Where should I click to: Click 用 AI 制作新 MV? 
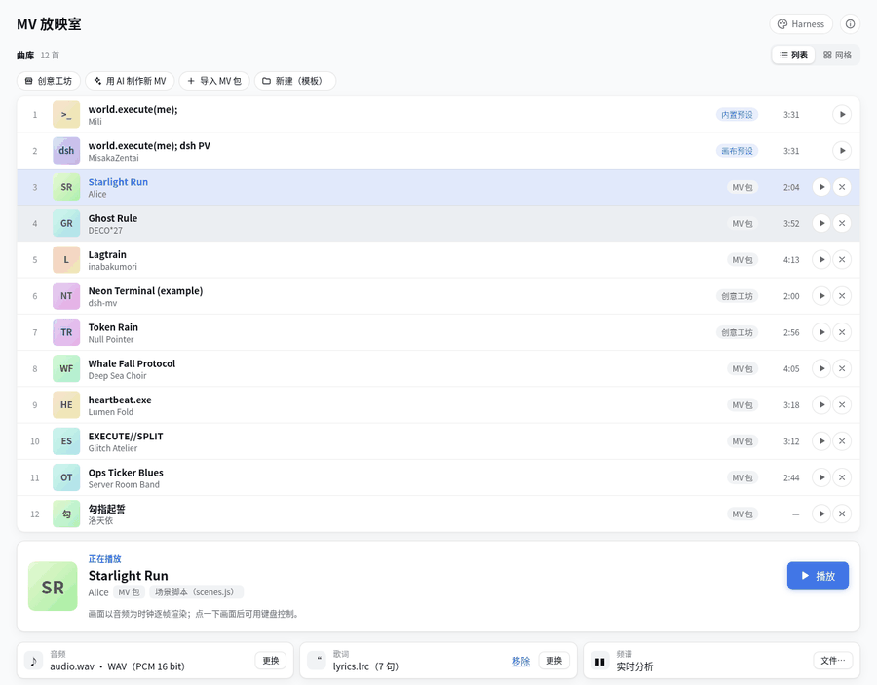(130, 81)
